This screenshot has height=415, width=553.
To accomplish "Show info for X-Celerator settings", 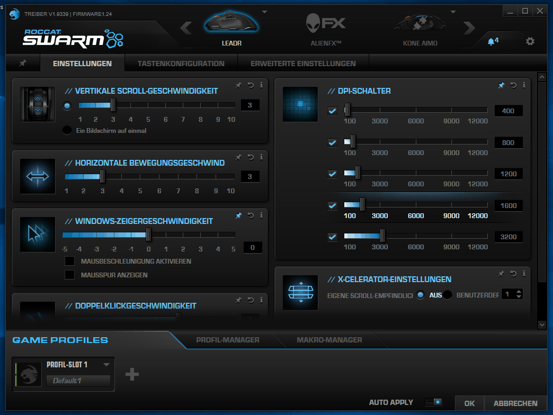I will tap(524, 273).
